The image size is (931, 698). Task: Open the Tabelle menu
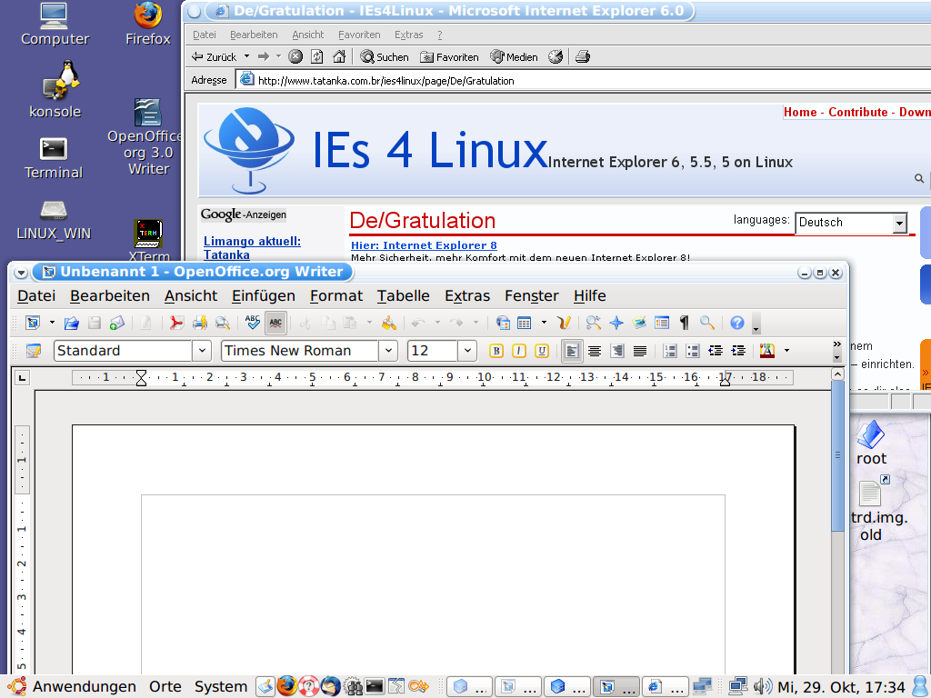403,295
